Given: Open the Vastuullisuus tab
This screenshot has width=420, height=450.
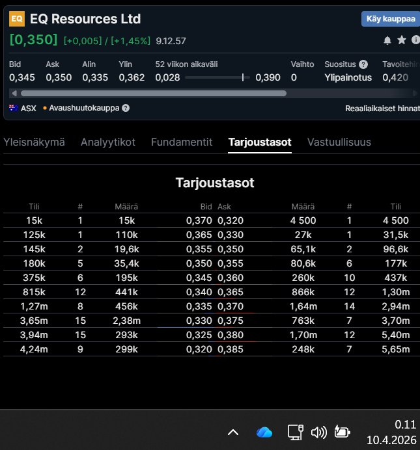Looking at the screenshot, I should [x=339, y=142].
